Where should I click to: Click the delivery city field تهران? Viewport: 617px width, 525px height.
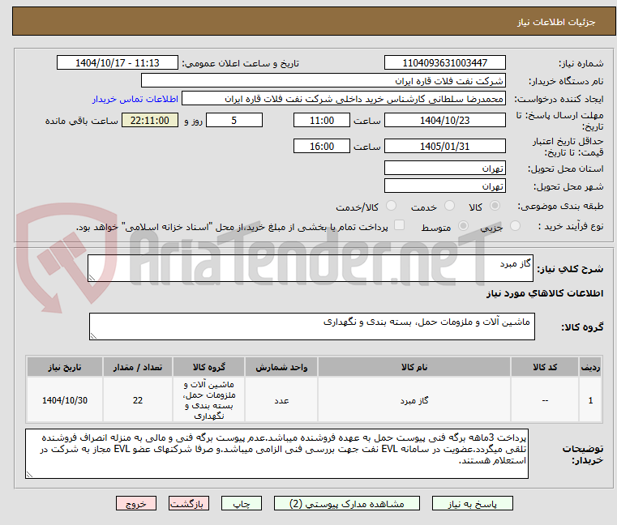tap(444, 186)
